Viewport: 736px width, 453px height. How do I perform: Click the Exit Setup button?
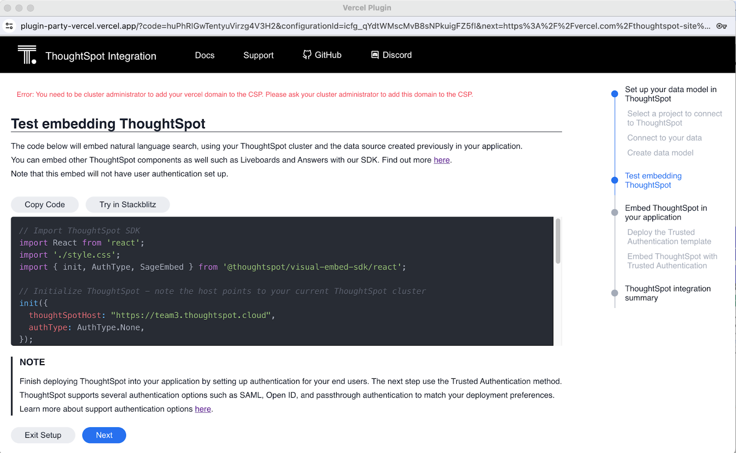(x=43, y=436)
